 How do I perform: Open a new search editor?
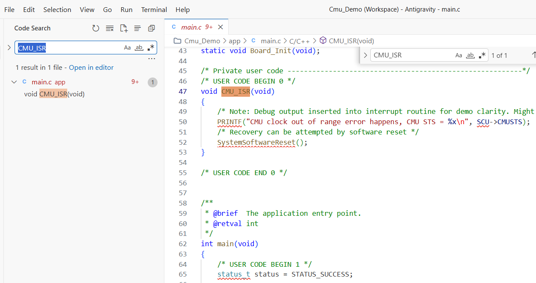tap(124, 28)
